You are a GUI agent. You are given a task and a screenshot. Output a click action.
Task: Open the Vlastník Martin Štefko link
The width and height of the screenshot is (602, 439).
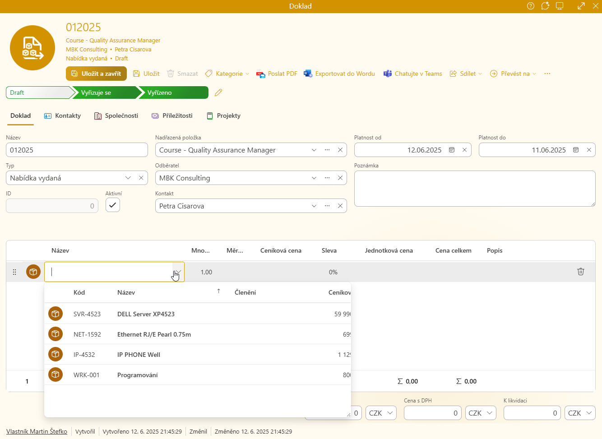[x=37, y=431]
